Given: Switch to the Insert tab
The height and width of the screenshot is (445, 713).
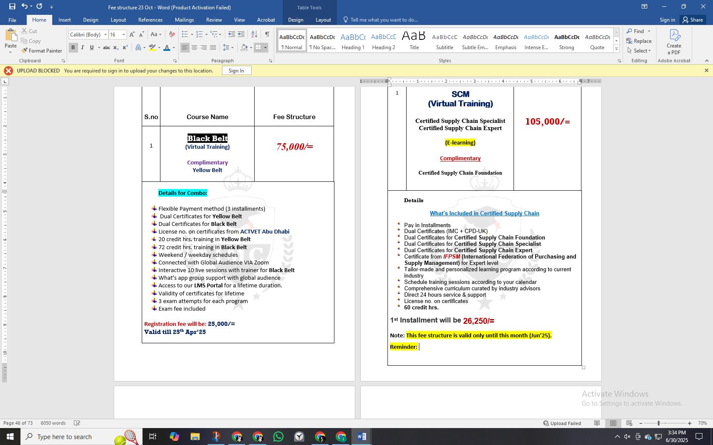Looking at the screenshot, I should (65, 20).
